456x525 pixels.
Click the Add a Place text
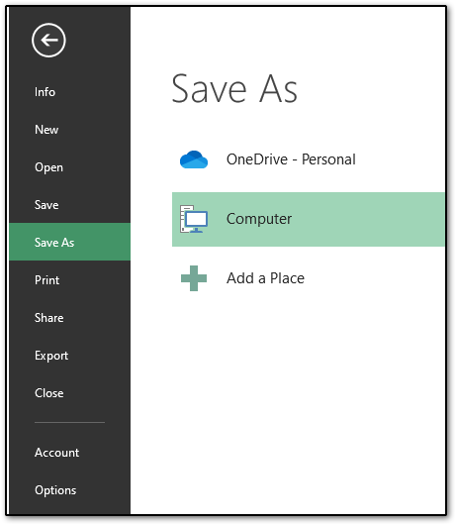(265, 278)
